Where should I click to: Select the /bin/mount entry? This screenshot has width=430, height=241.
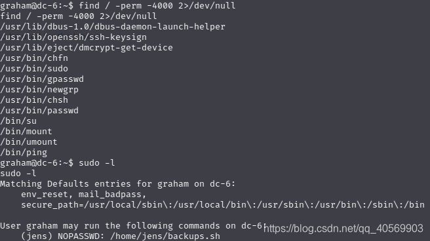(26, 132)
